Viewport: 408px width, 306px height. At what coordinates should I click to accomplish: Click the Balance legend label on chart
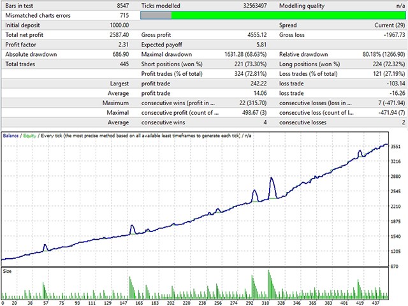tap(11, 136)
